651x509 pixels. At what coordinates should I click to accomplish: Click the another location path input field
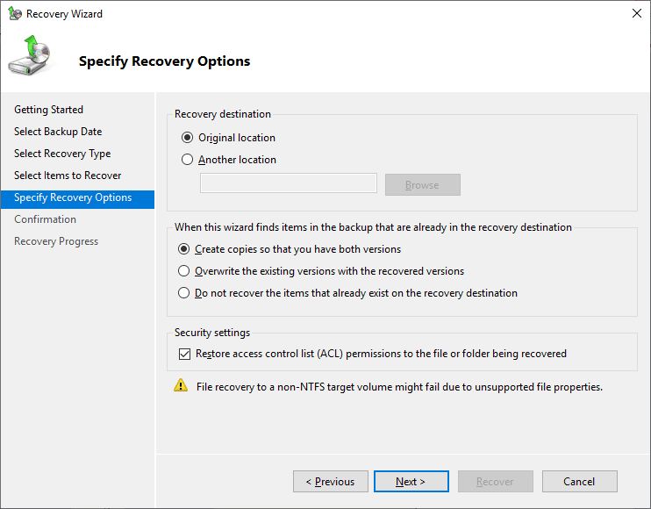click(289, 183)
